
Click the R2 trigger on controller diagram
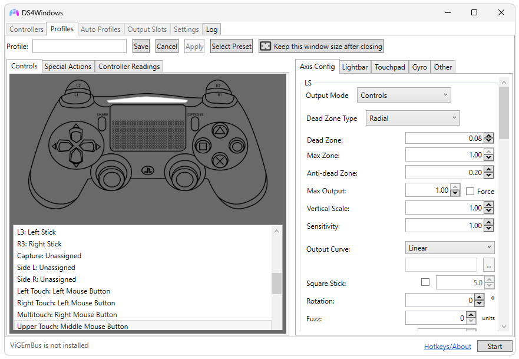218,85
